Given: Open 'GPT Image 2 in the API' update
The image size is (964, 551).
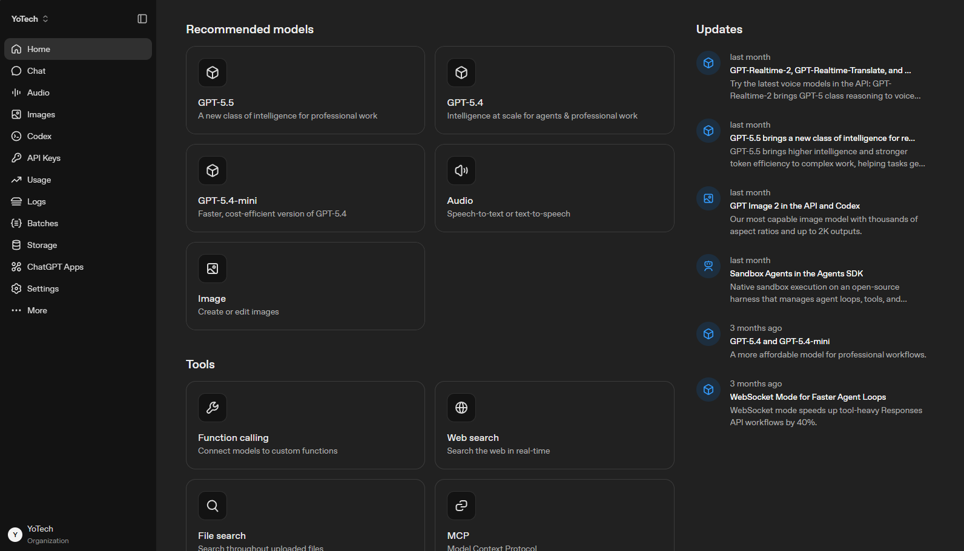Looking at the screenshot, I should pyautogui.click(x=795, y=206).
